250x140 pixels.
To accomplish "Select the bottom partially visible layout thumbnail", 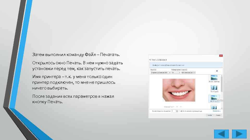I will tap(214, 107).
